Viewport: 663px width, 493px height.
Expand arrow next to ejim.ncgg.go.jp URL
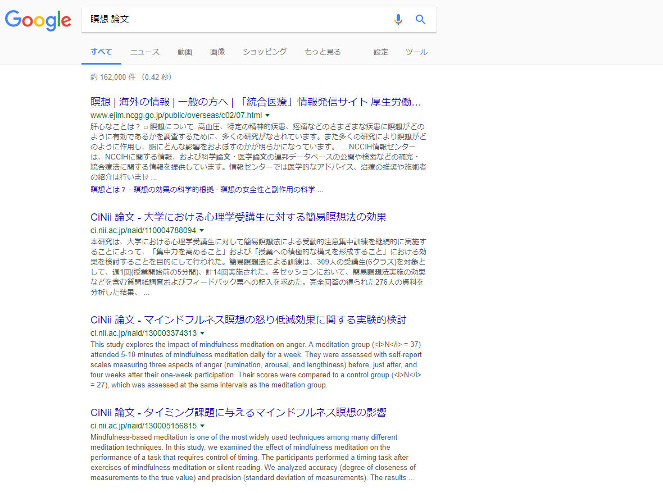click(267, 115)
